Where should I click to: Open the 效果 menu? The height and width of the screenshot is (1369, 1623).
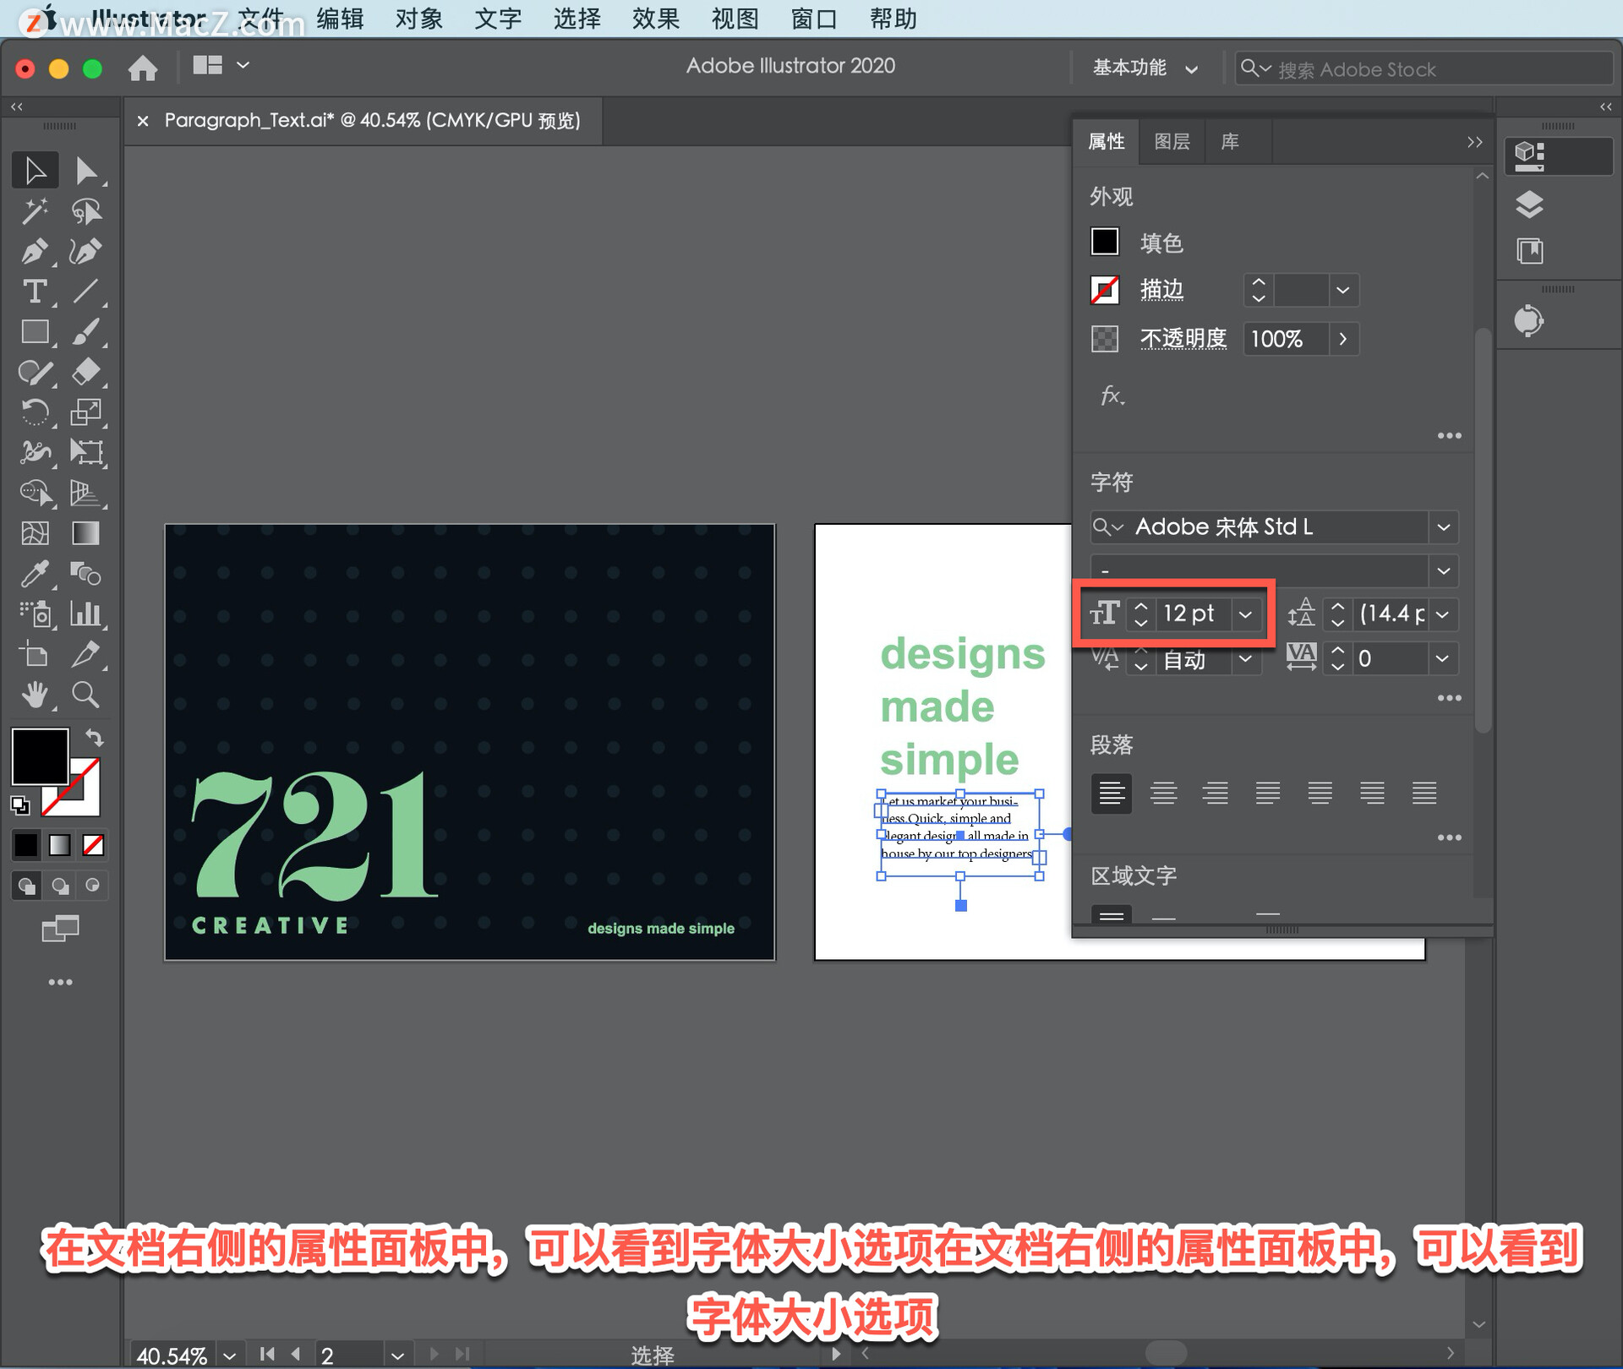click(655, 19)
